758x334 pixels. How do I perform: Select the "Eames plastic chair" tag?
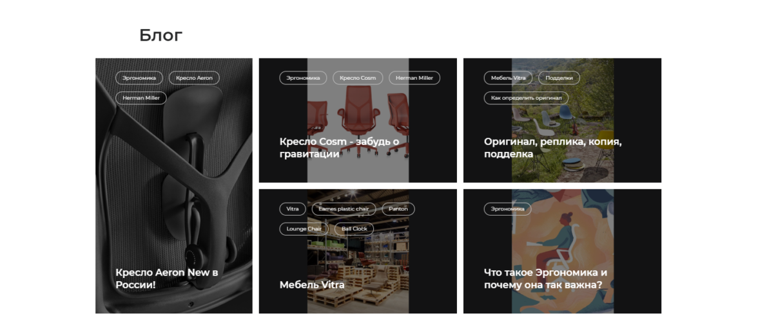click(x=344, y=209)
